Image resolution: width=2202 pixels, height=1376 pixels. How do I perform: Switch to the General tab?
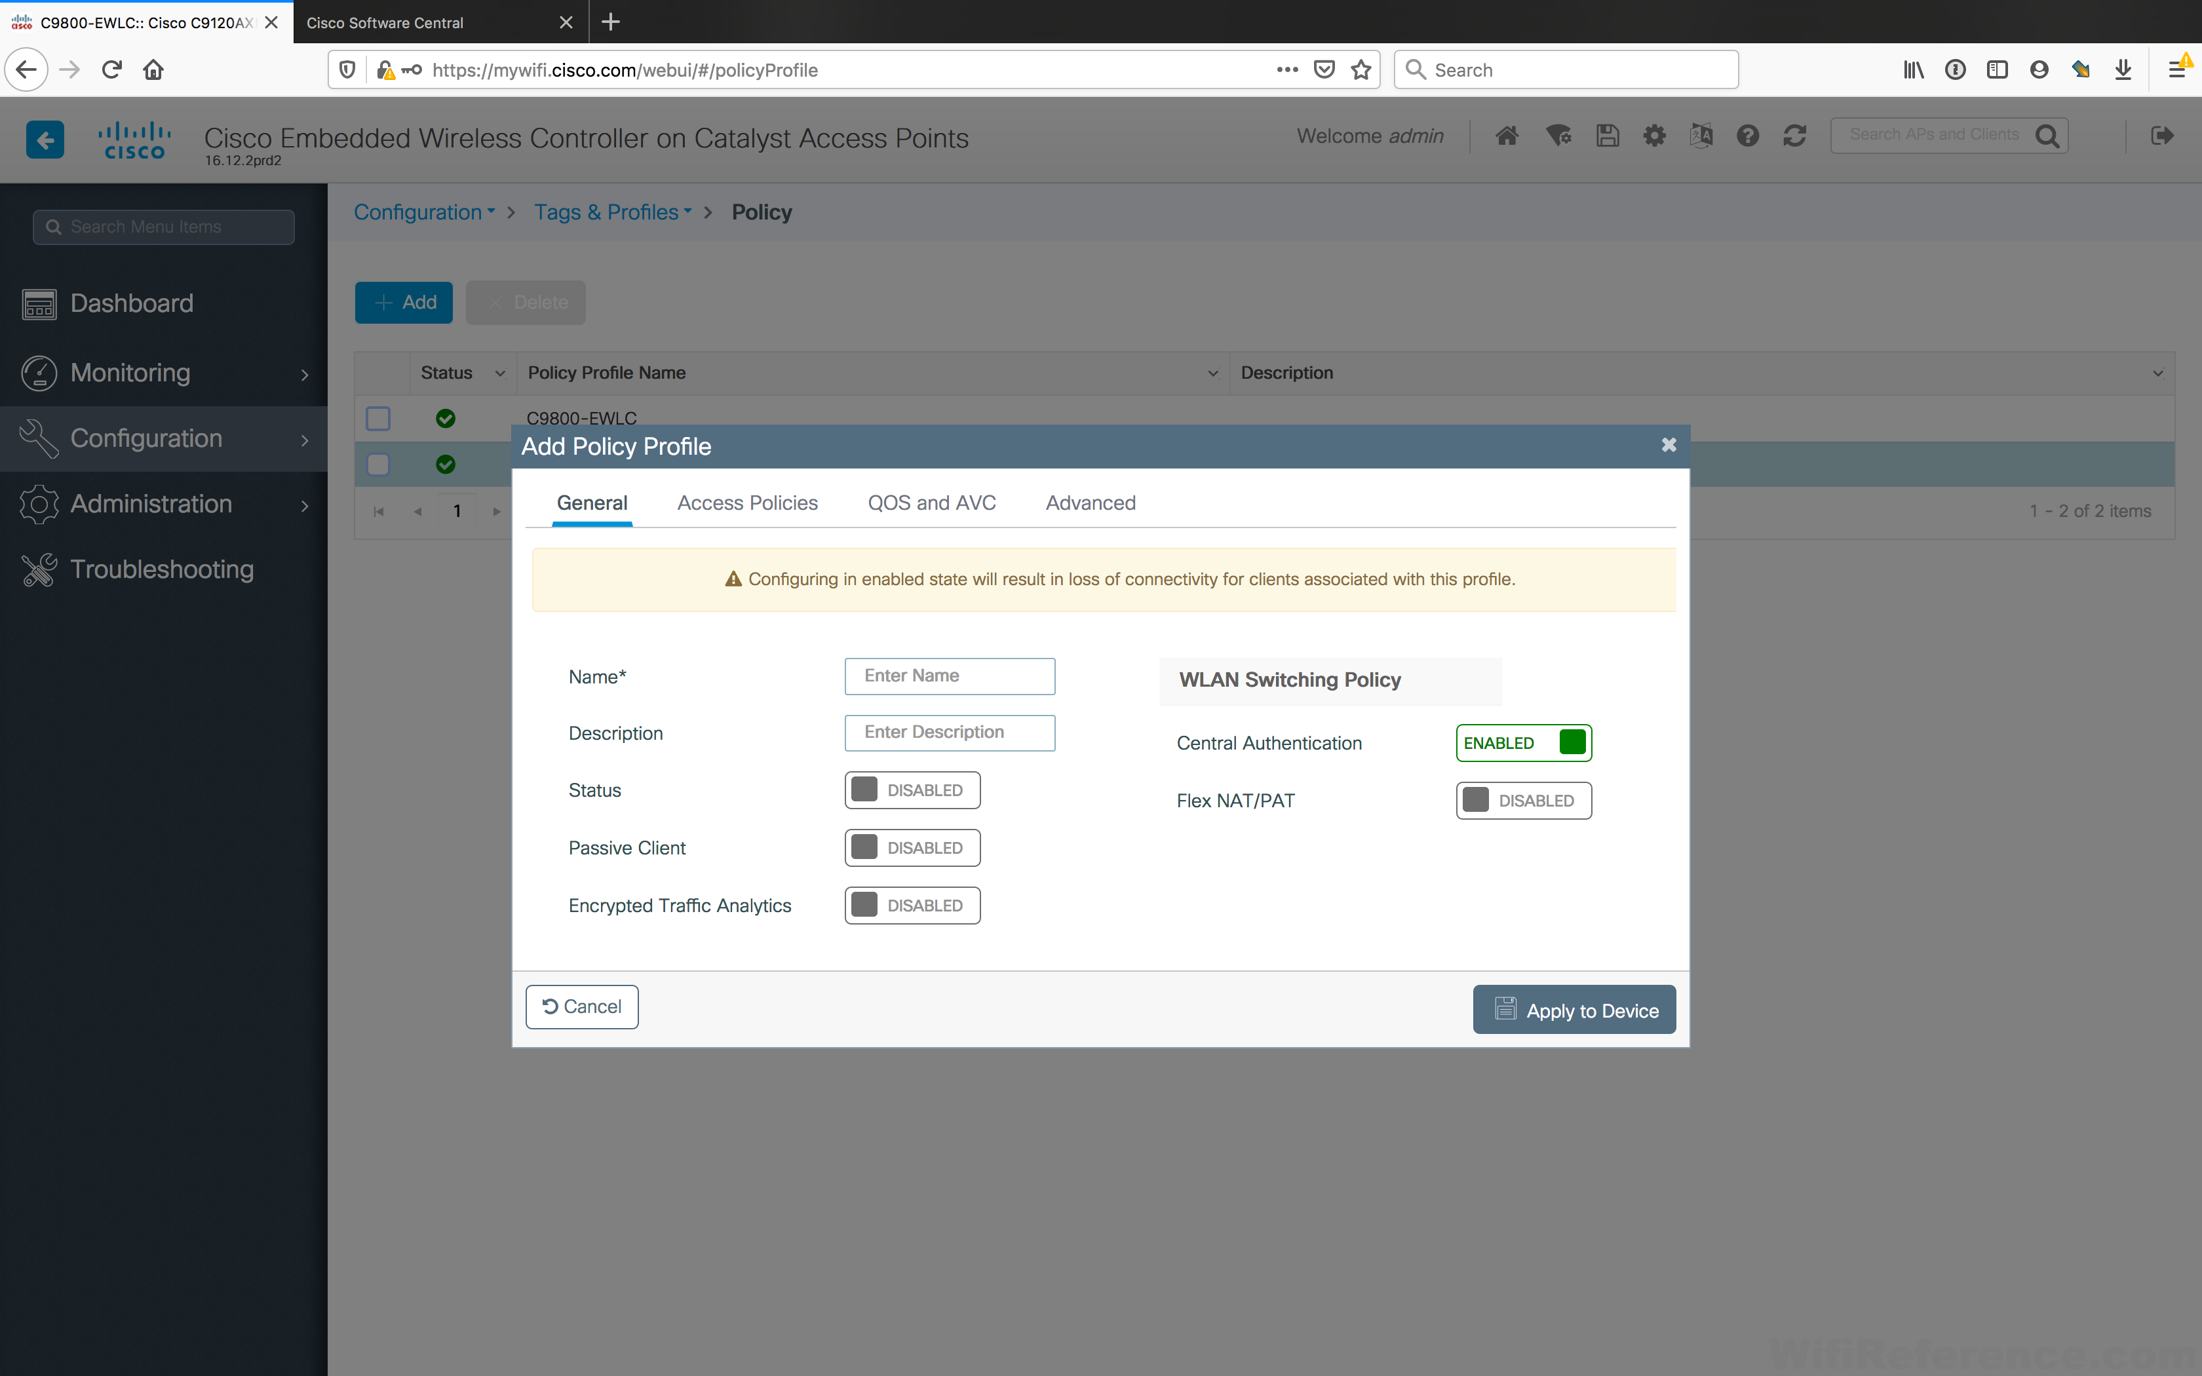click(x=591, y=503)
